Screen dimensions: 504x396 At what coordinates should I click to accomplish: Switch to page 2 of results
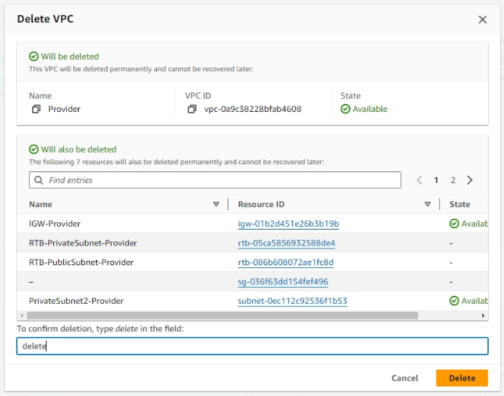tap(452, 180)
